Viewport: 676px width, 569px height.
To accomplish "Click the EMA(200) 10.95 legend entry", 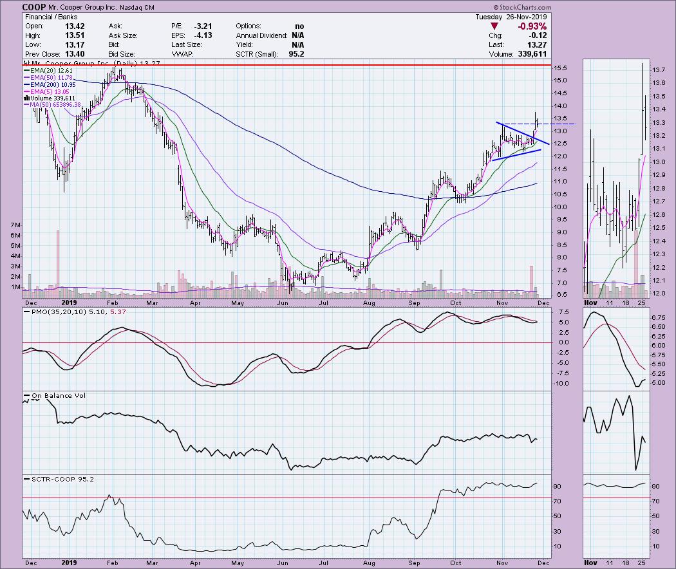I will pos(50,85).
